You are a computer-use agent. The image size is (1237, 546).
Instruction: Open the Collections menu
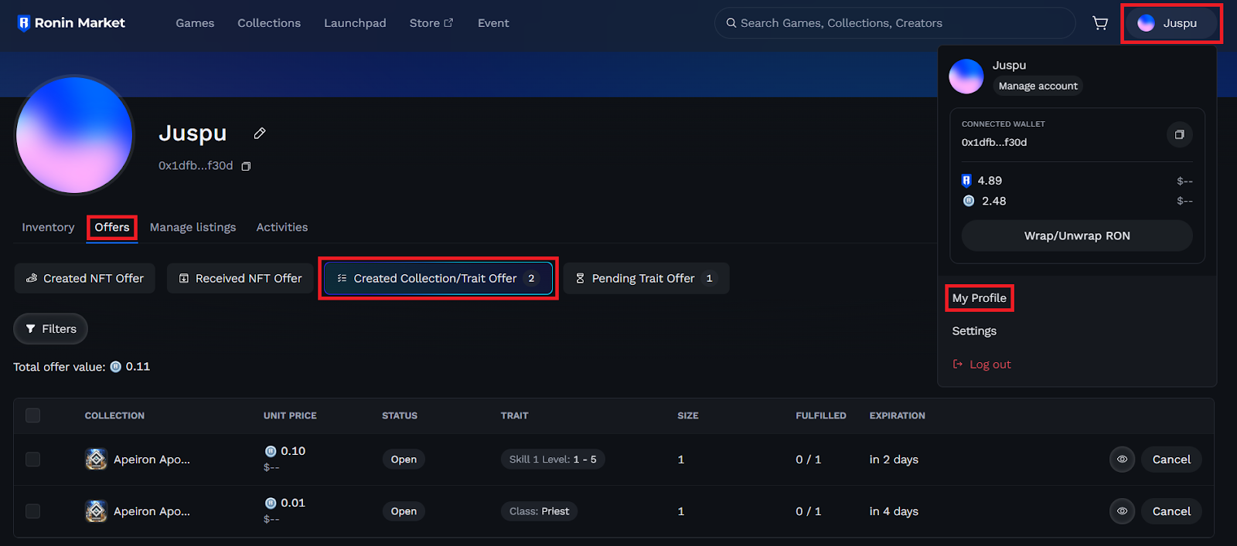pos(269,23)
